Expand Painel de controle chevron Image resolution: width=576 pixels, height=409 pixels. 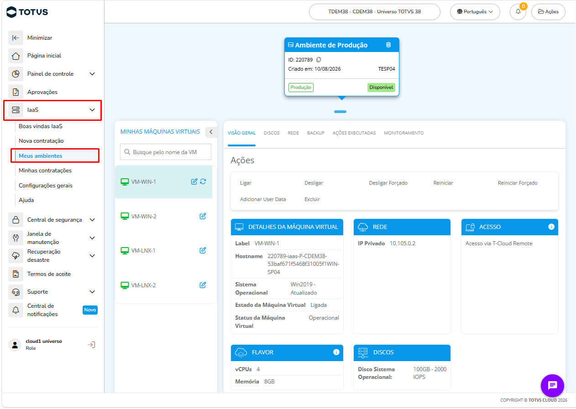point(92,74)
